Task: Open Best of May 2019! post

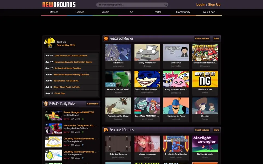Action: point(66,45)
